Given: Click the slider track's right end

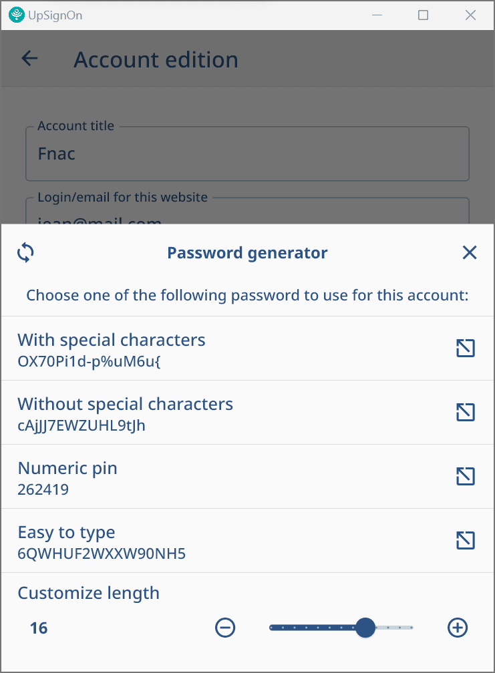Looking at the screenshot, I should pos(411,628).
